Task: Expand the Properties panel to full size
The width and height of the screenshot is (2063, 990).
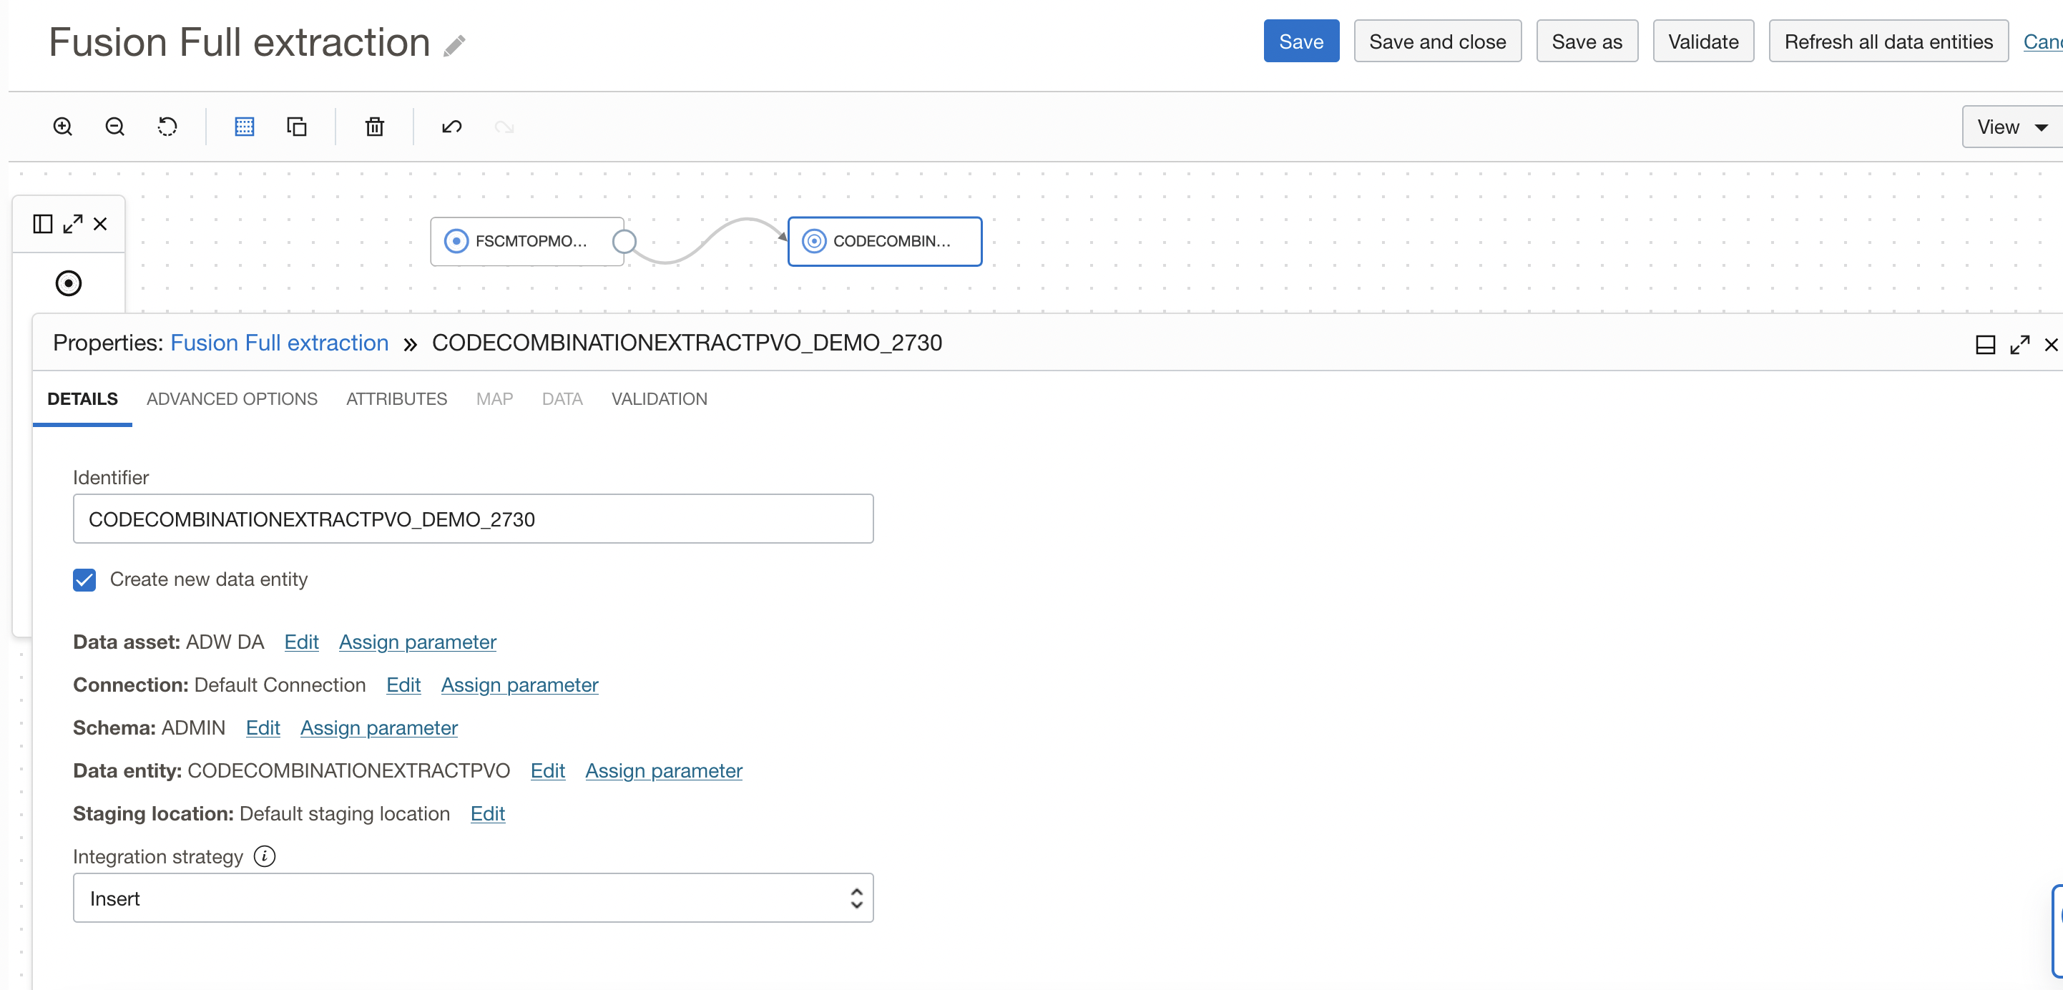Action: [2019, 344]
